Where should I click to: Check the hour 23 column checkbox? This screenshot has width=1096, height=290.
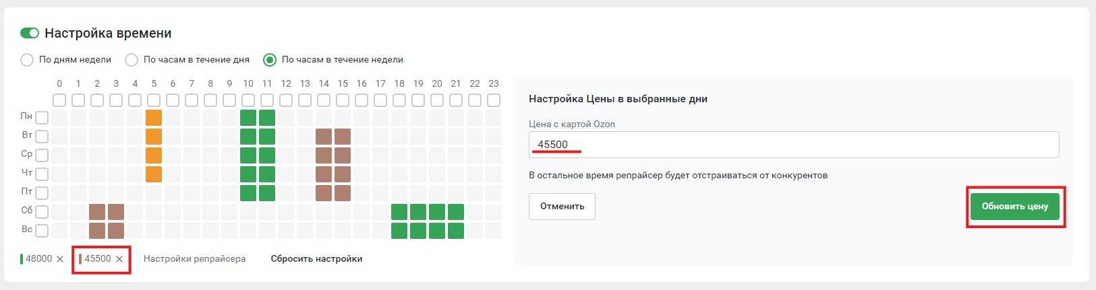pos(494,100)
